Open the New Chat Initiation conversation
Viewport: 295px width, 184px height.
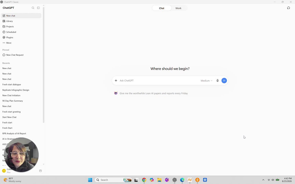(21, 95)
